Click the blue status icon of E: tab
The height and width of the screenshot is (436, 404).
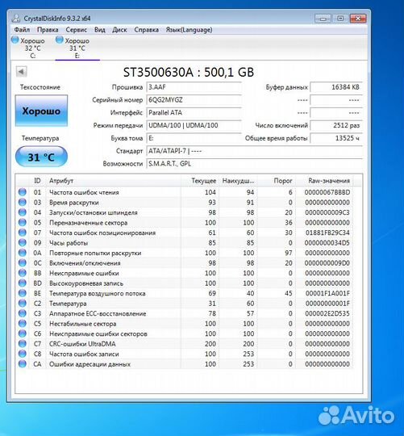coord(60,40)
